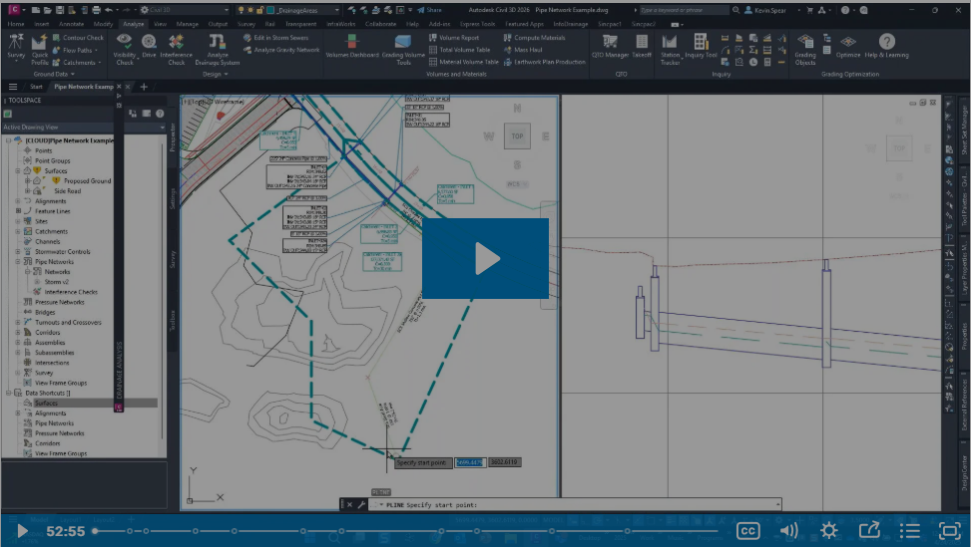Click the Survey ribbon tool icon
Viewport: 971px width, 547px height.
16,47
